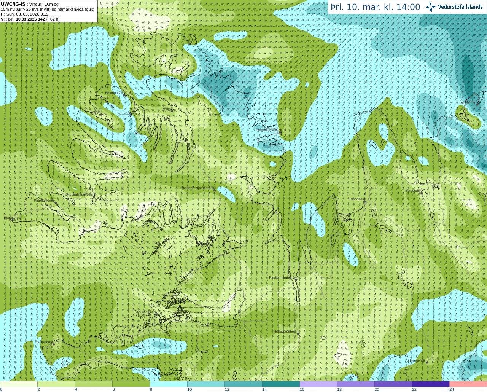487x392 pixels.
Task: Click the Steingrímsfjarðarheiði station marker
Action: click(215, 190)
